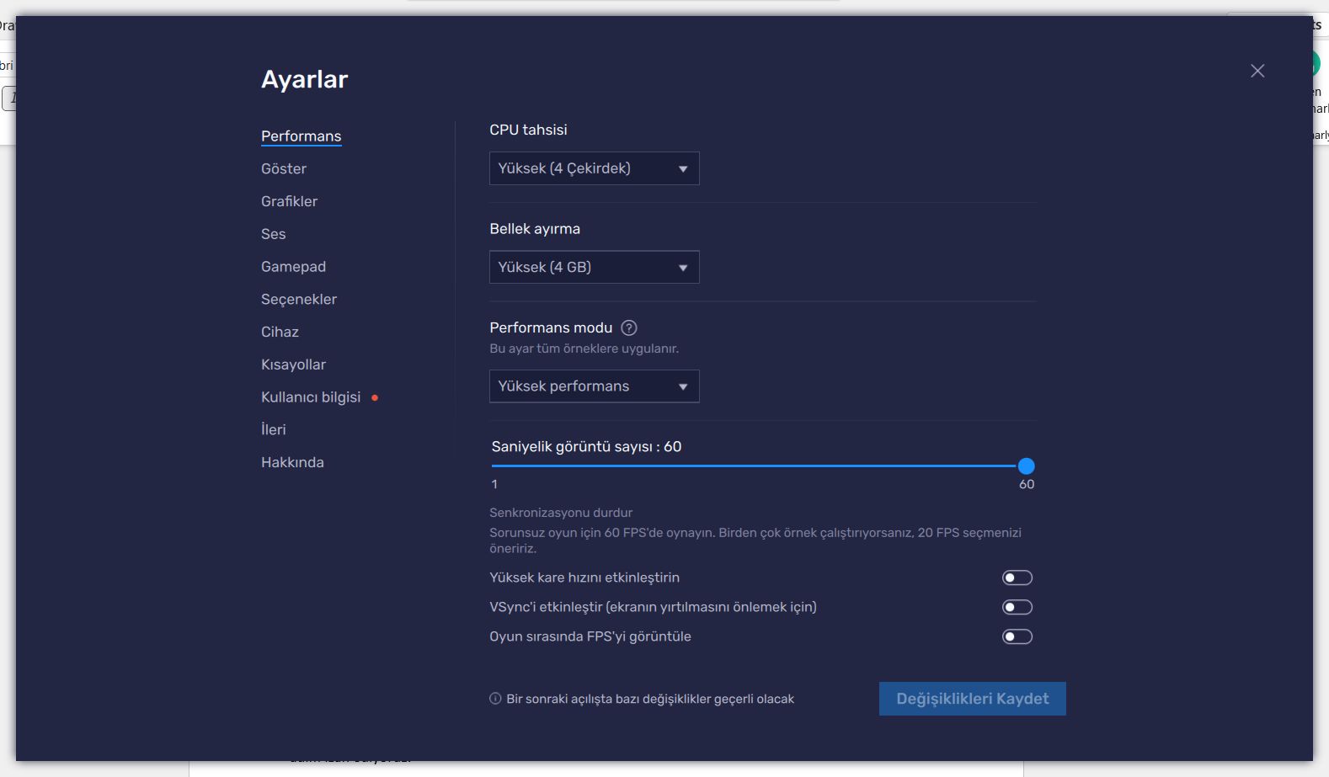
Task: Go to the İleri settings
Action: click(274, 429)
